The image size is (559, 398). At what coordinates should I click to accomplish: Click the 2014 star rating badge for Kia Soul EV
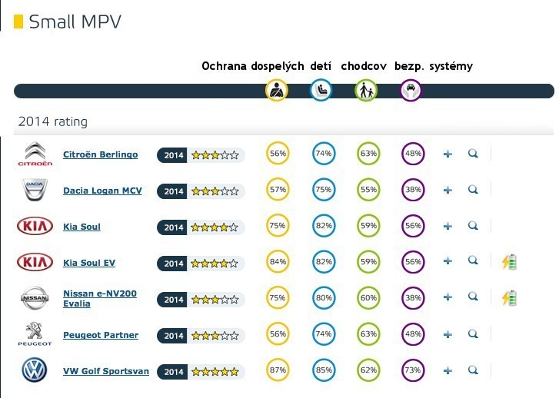tap(201, 263)
